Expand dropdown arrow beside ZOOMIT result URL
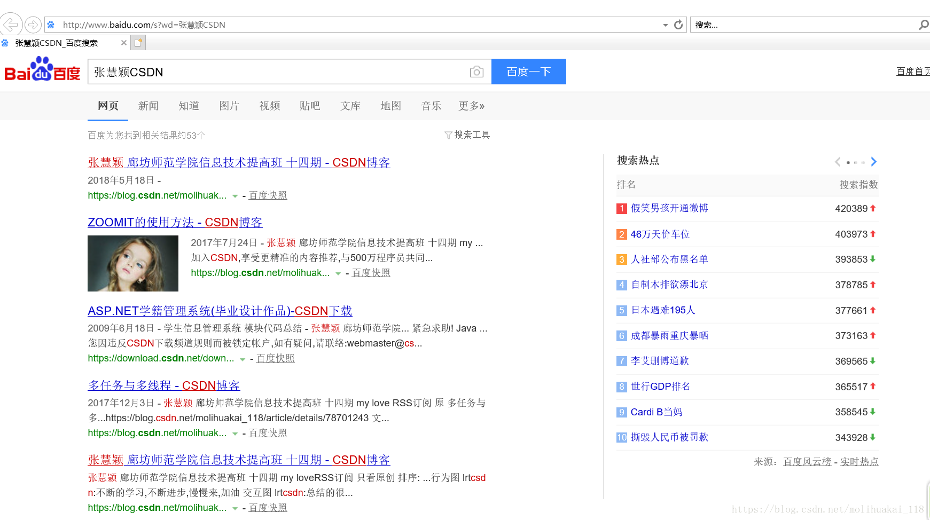930x520 pixels. 338,273
